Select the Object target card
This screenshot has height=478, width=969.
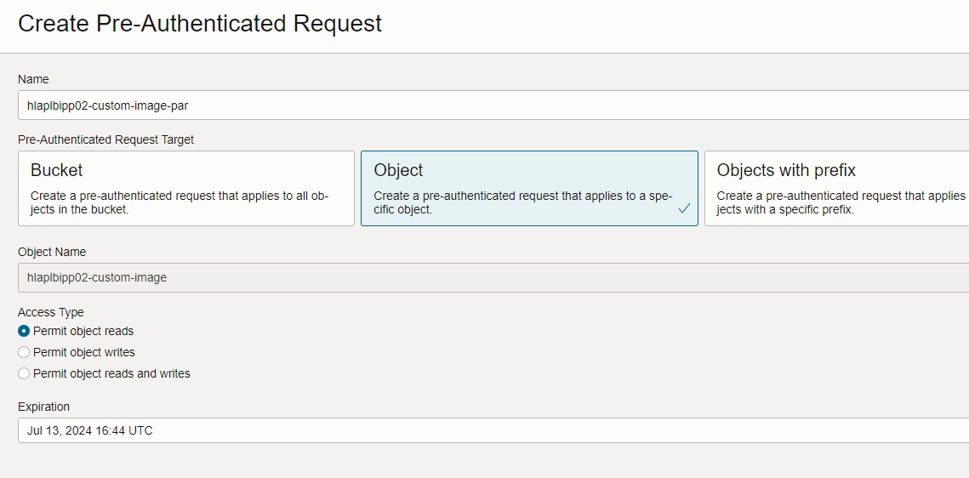(x=529, y=188)
